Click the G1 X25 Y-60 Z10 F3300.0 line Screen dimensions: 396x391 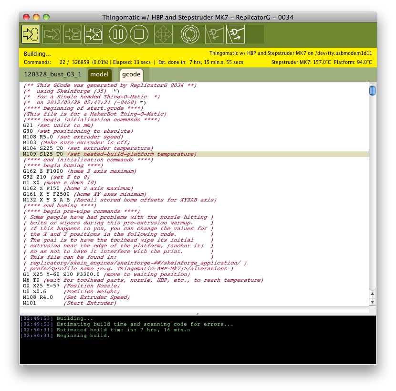106,275
